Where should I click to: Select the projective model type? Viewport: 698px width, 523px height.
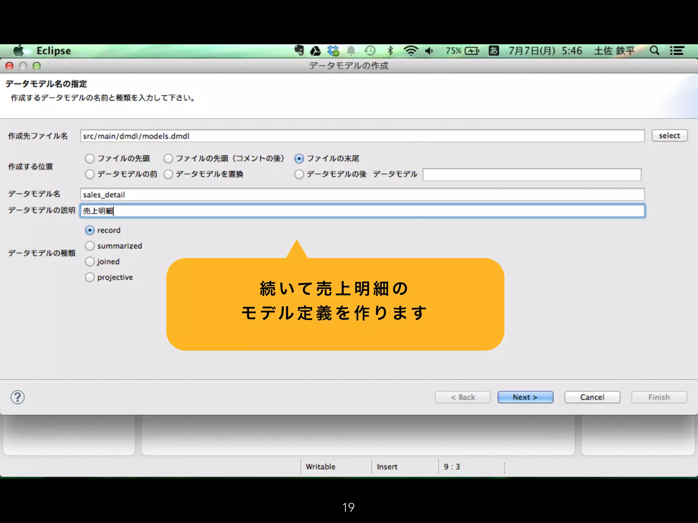point(90,277)
